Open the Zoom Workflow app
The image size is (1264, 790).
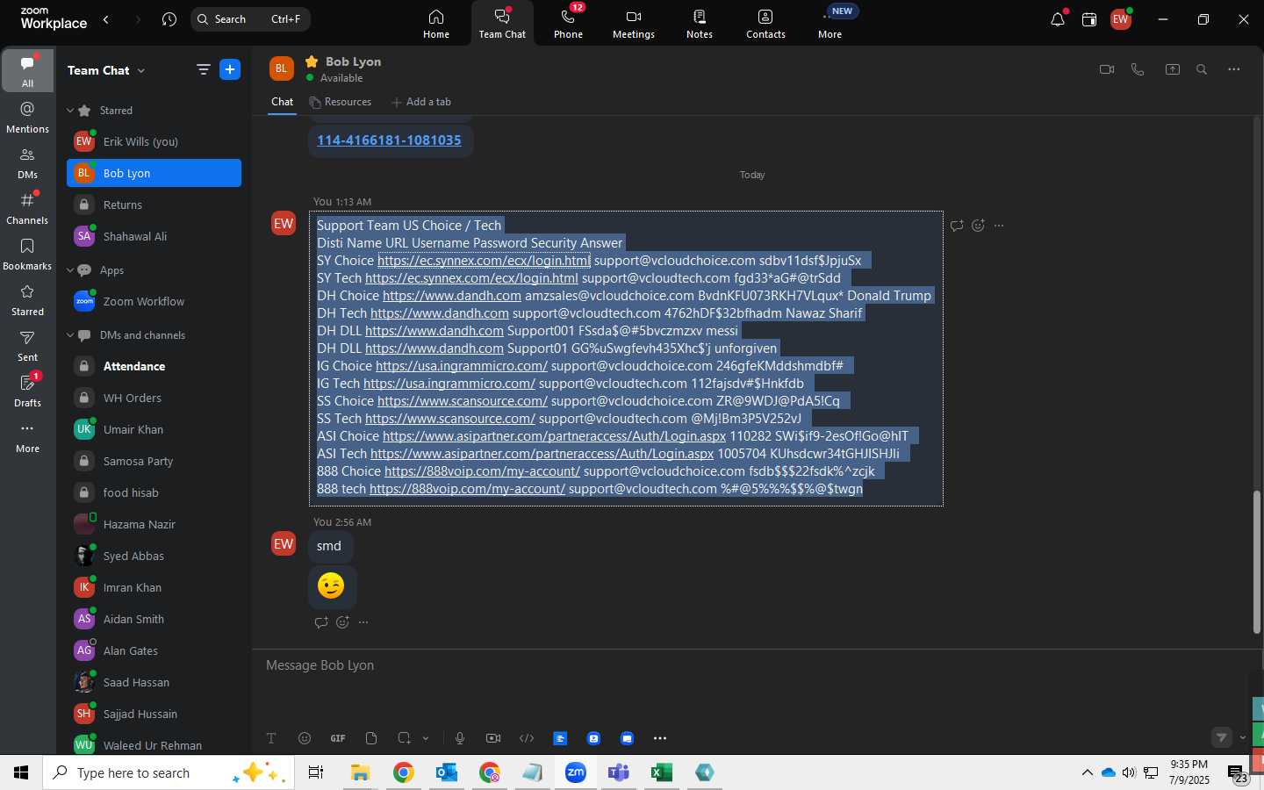coord(154,301)
